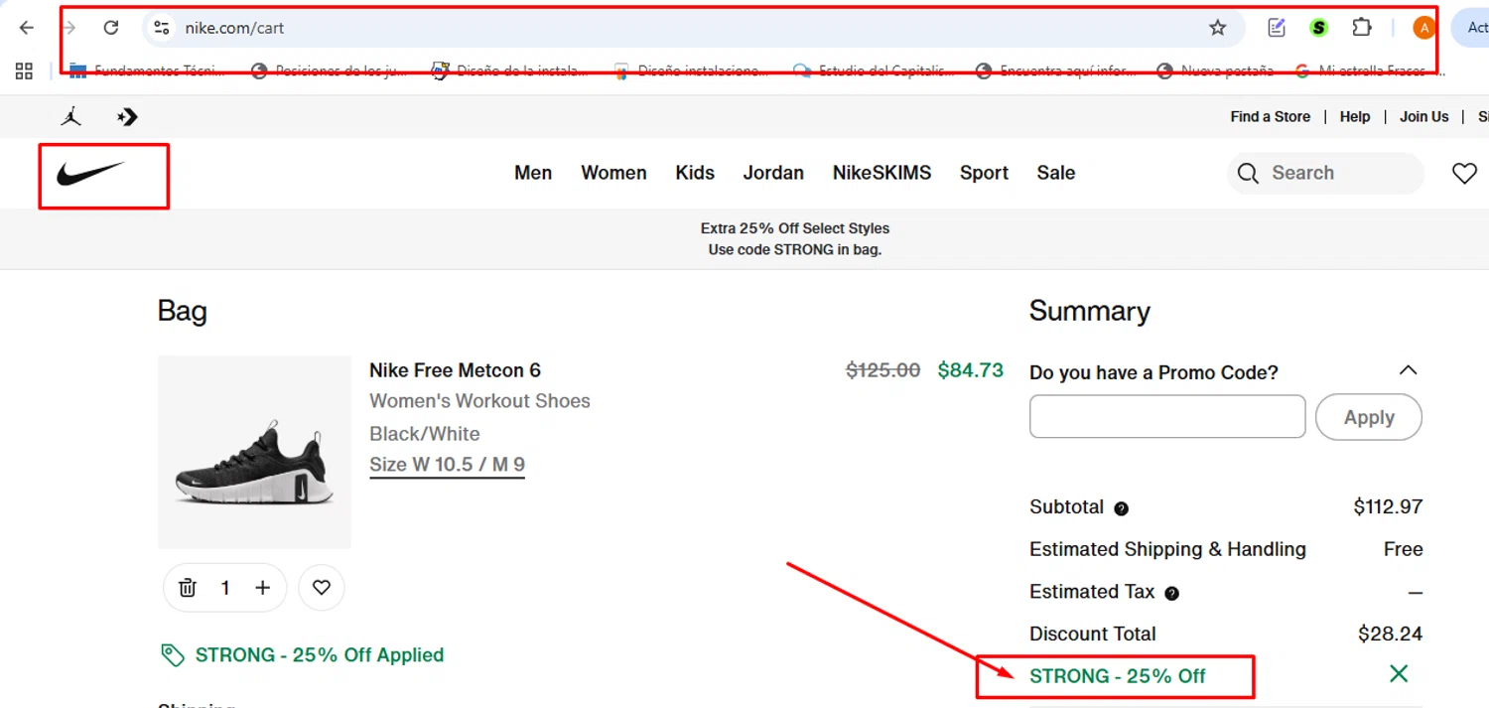Remove item with the trash icon

[188, 588]
